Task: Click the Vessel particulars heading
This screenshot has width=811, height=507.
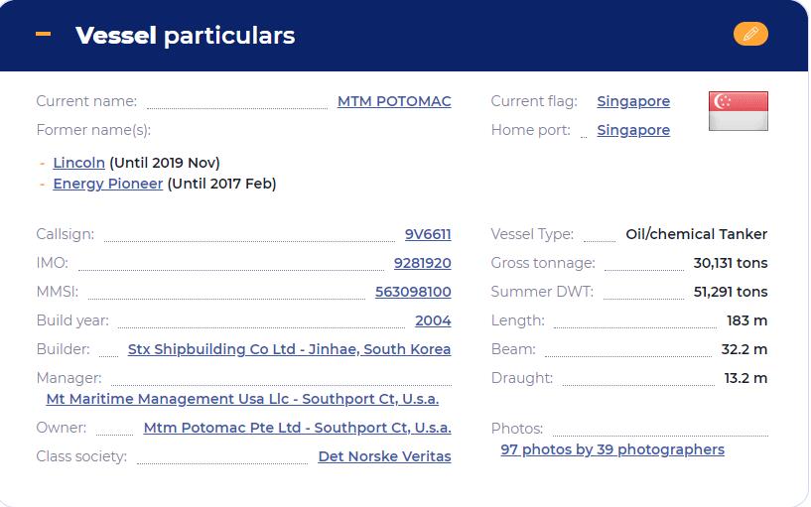Action: coord(186,36)
